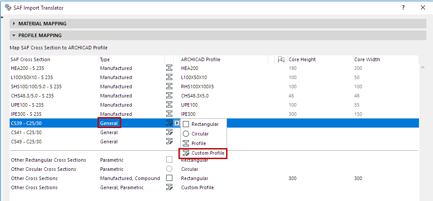Click the UPE100 ARCHICAD profile cell
Image resolution: width=433 pixels, height=201 pixels.
coord(189,105)
